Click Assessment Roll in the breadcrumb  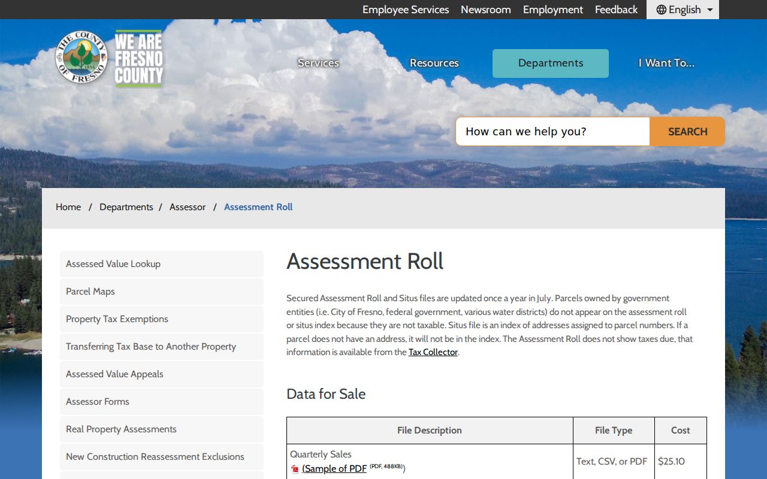click(x=258, y=207)
